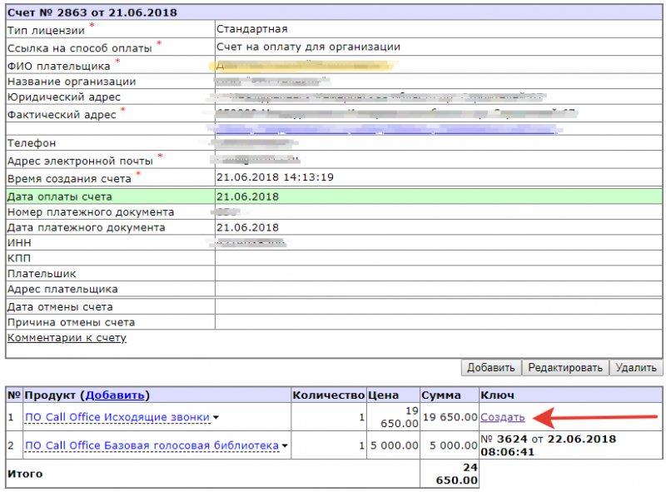Click the Причина отмены счета label
The width and height of the screenshot is (666, 492).
71,322
